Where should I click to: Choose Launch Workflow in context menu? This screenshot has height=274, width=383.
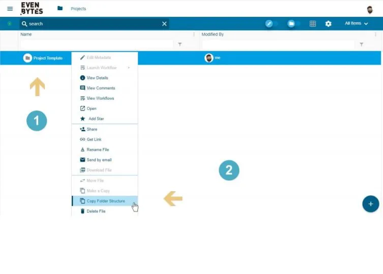coord(105,68)
